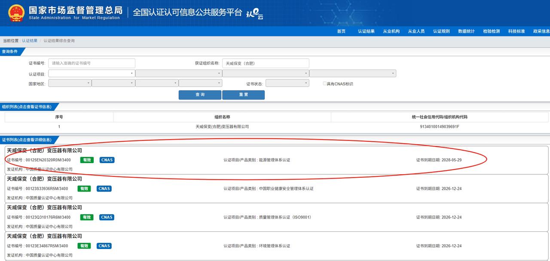Select 数据统计 in the top navigation
Screen dimensions: 550x261
click(466, 31)
